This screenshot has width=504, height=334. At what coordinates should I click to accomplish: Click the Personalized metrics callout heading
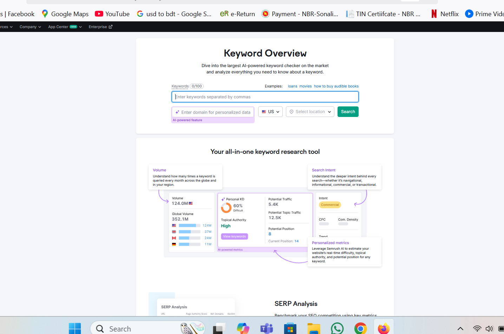330,243
